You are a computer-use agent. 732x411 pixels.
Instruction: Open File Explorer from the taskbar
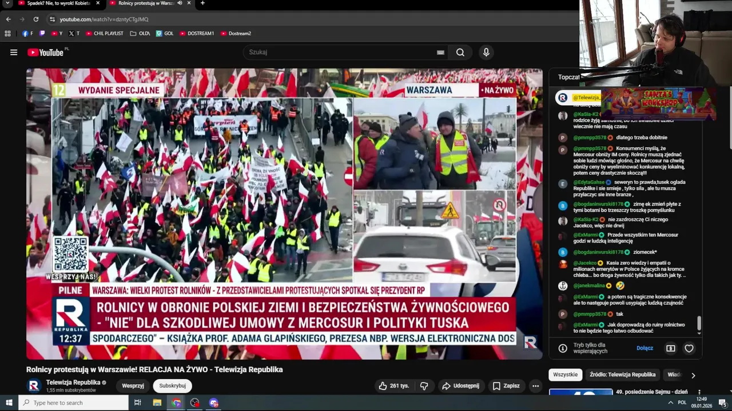pos(157,402)
